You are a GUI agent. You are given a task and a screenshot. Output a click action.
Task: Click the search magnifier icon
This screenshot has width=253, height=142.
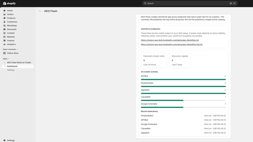click(145, 3)
